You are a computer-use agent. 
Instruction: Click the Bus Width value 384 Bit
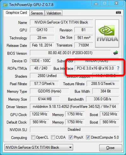click(x=106, y=91)
